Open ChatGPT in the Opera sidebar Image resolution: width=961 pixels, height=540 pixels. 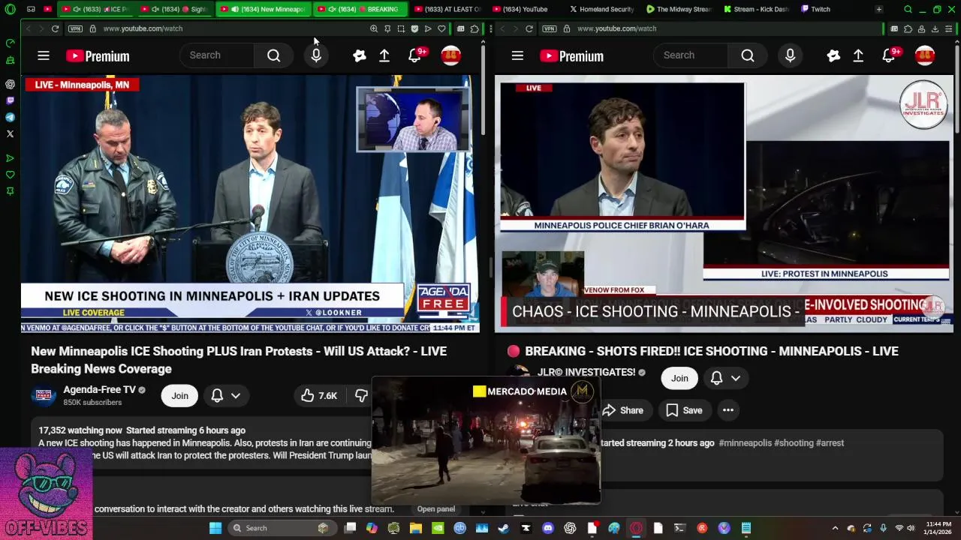click(x=10, y=84)
